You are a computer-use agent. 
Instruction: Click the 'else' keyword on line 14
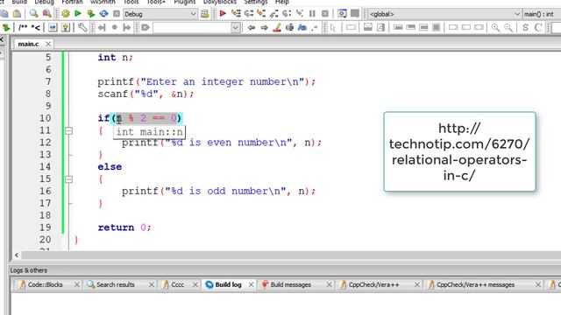110,167
